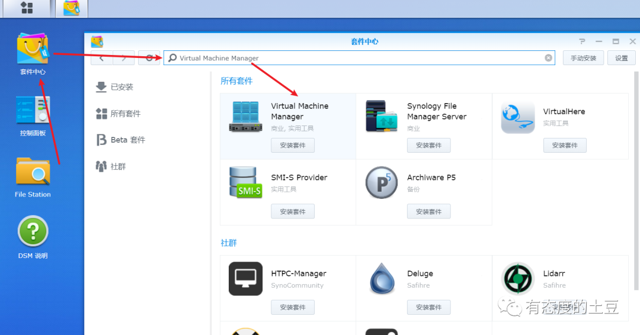The width and height of the screenshot is (640, 335).
Task: Click the Deluge water drop icon
Action: pos(382,279)
